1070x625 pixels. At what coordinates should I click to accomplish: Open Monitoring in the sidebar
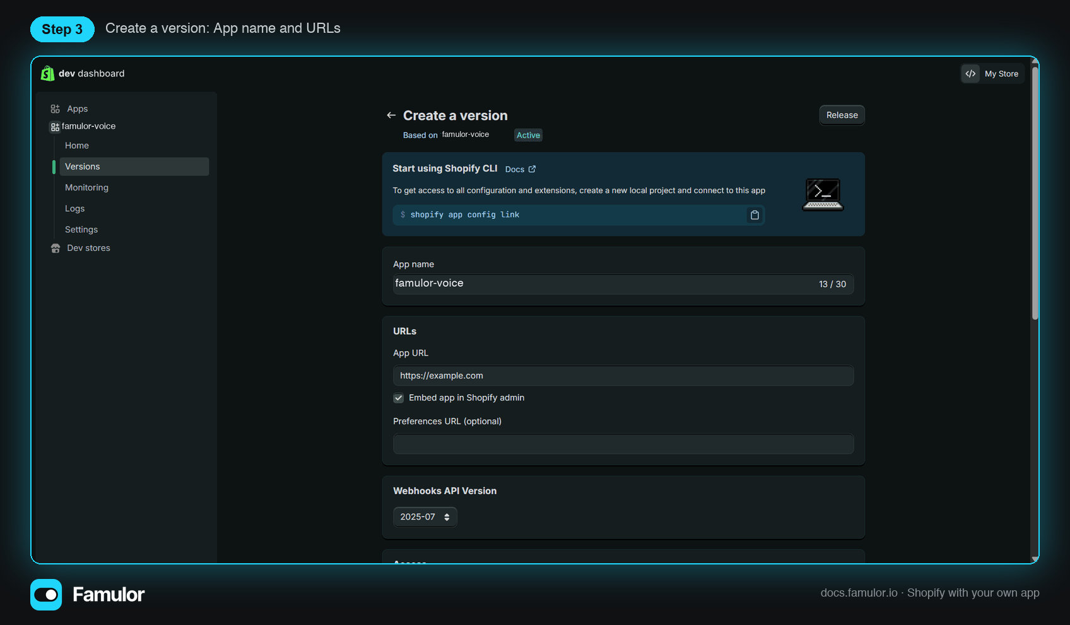[86, 188]
